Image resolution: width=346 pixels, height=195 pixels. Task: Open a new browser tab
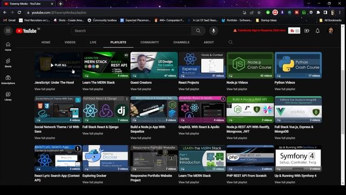click(61, 4)
